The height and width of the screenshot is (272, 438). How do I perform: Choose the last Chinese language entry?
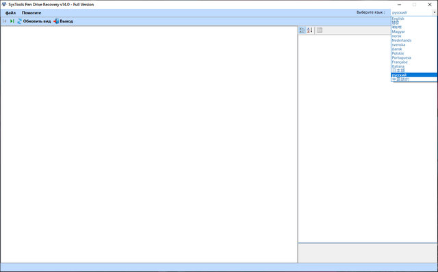(x=414, y=79)
